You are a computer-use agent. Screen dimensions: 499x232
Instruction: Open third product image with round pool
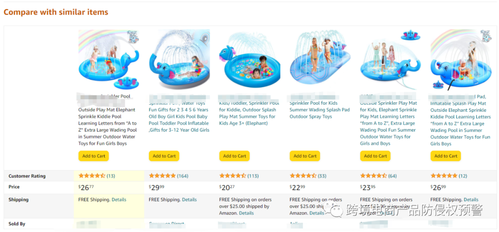[249, 60]
